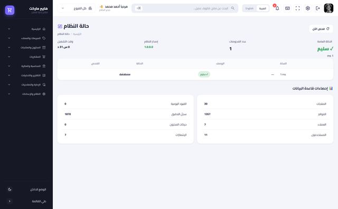Image resolution: width=338 pixels, height=209 pixels.
Task: Open the النظام والإعدادات sidebar menu
Action: tap(26, 94)
